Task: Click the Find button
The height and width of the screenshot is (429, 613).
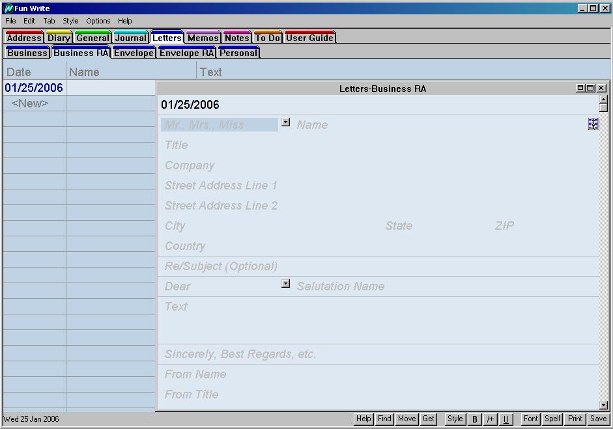Action: [385, 419]
